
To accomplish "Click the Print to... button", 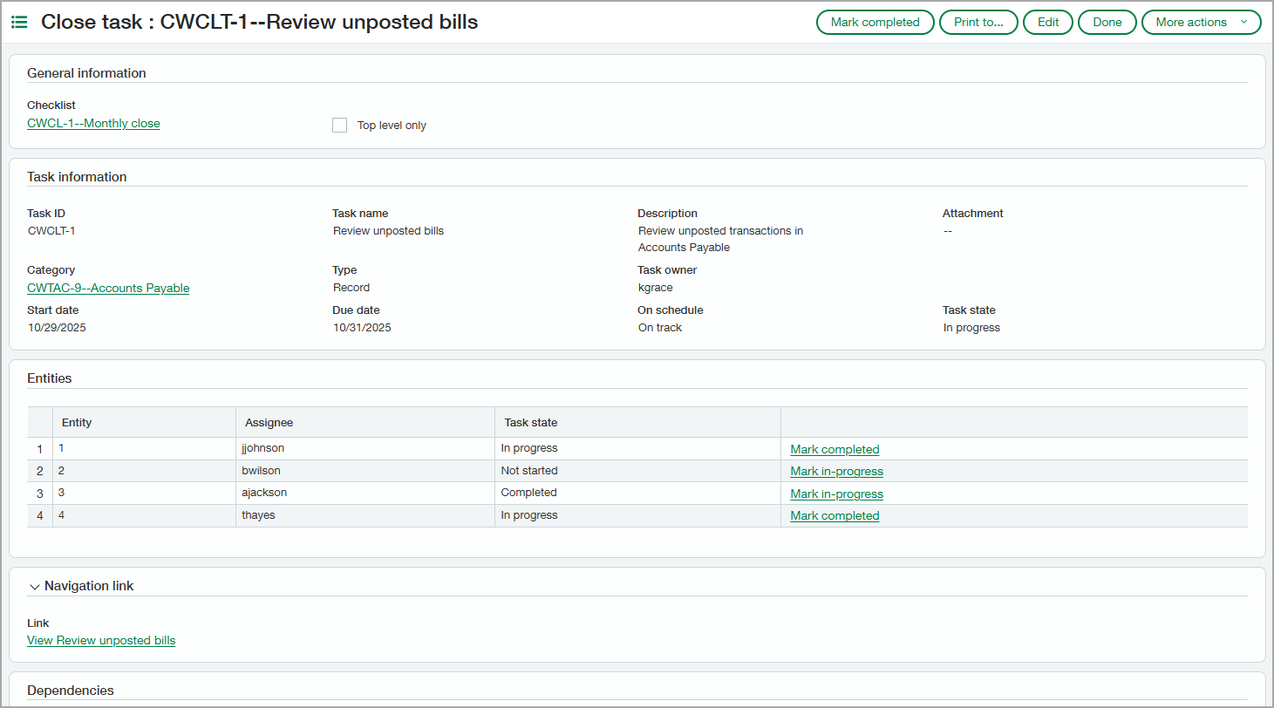I will [978, 22].
